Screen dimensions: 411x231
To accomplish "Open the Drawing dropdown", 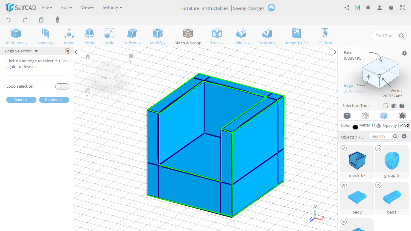I will pyautogui.click(x=45, y=36).
